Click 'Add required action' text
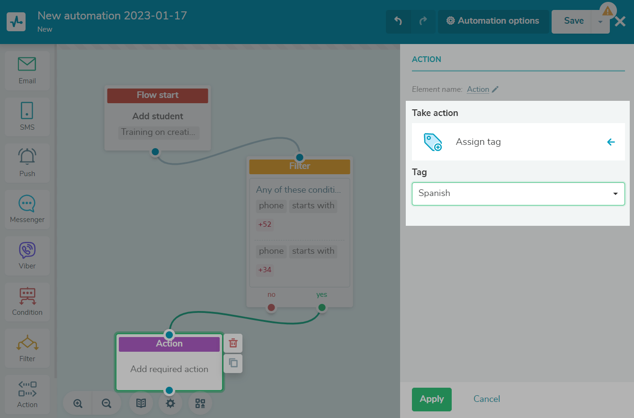Screen dimensions: 634x418 [x=169, y=369]
